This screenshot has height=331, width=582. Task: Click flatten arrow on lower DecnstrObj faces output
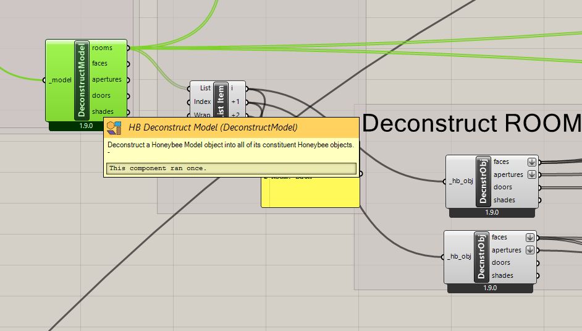529,238
